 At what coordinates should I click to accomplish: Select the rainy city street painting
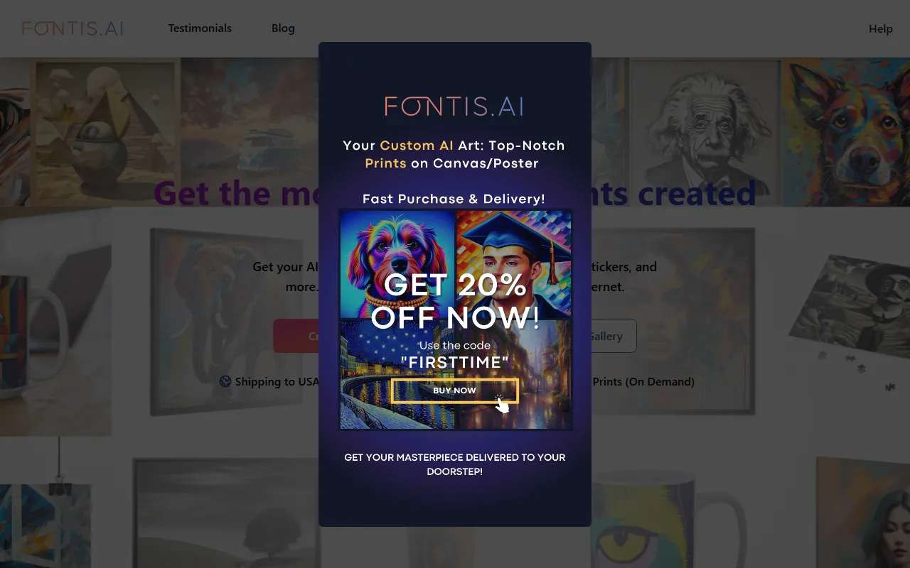pos(513,374)
